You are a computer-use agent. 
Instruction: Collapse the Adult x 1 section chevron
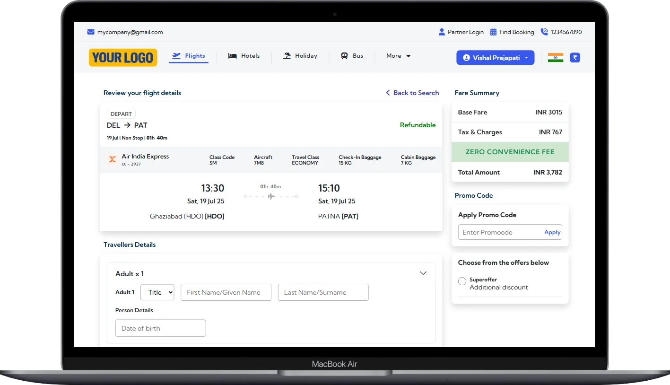(423, 273)
